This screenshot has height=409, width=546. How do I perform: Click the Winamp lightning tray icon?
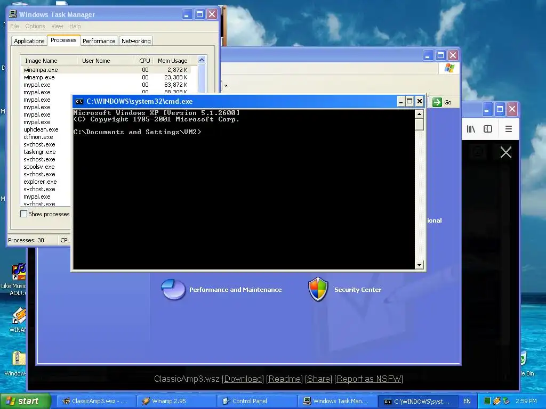click(497, 401)
